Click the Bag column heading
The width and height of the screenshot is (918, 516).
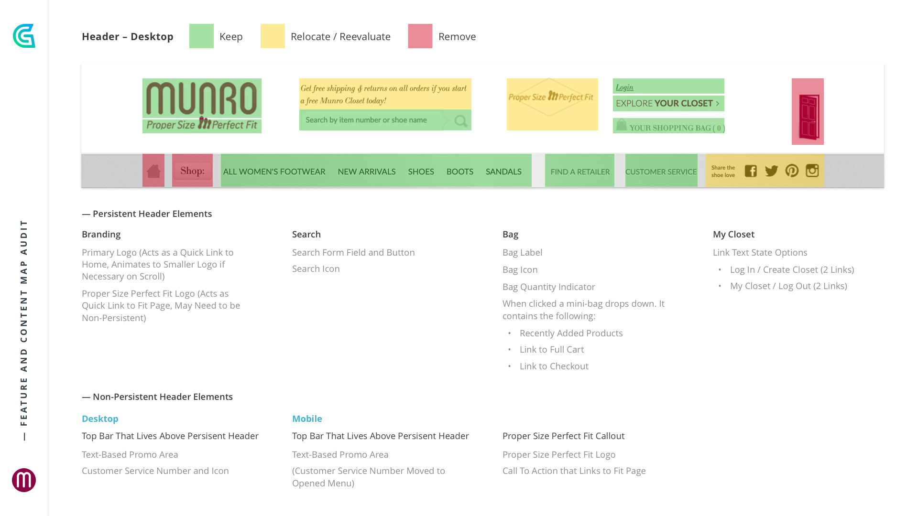pos(511,234)
